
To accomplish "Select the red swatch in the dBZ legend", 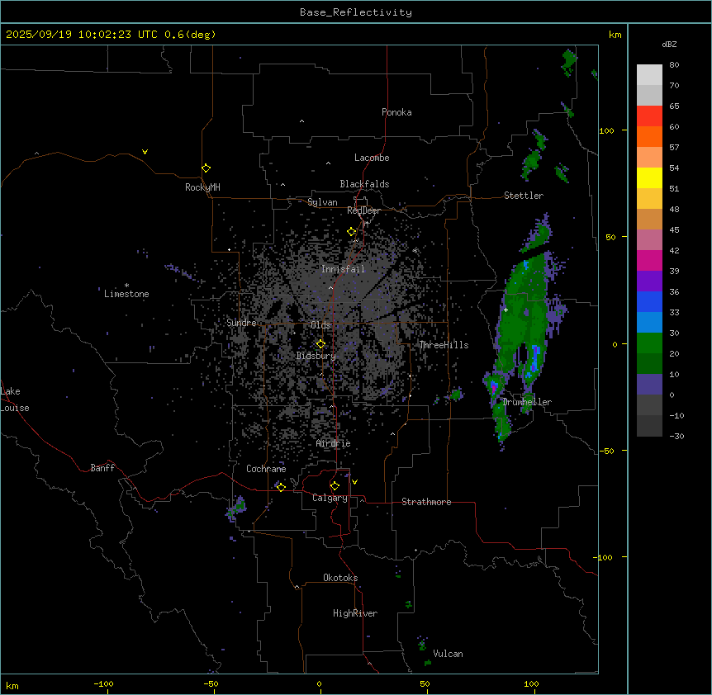I will pos(649,116).
